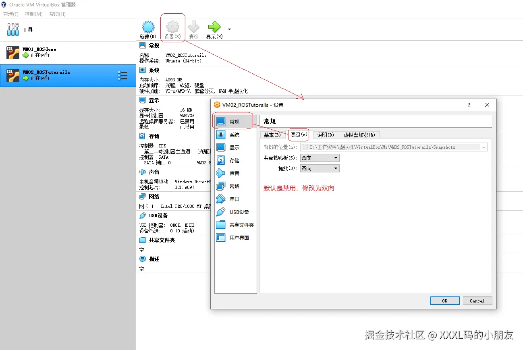This screenshot has height=350, width=523.
Task: Click the 系统 section header in the details pane
Action: coord(154,70)
